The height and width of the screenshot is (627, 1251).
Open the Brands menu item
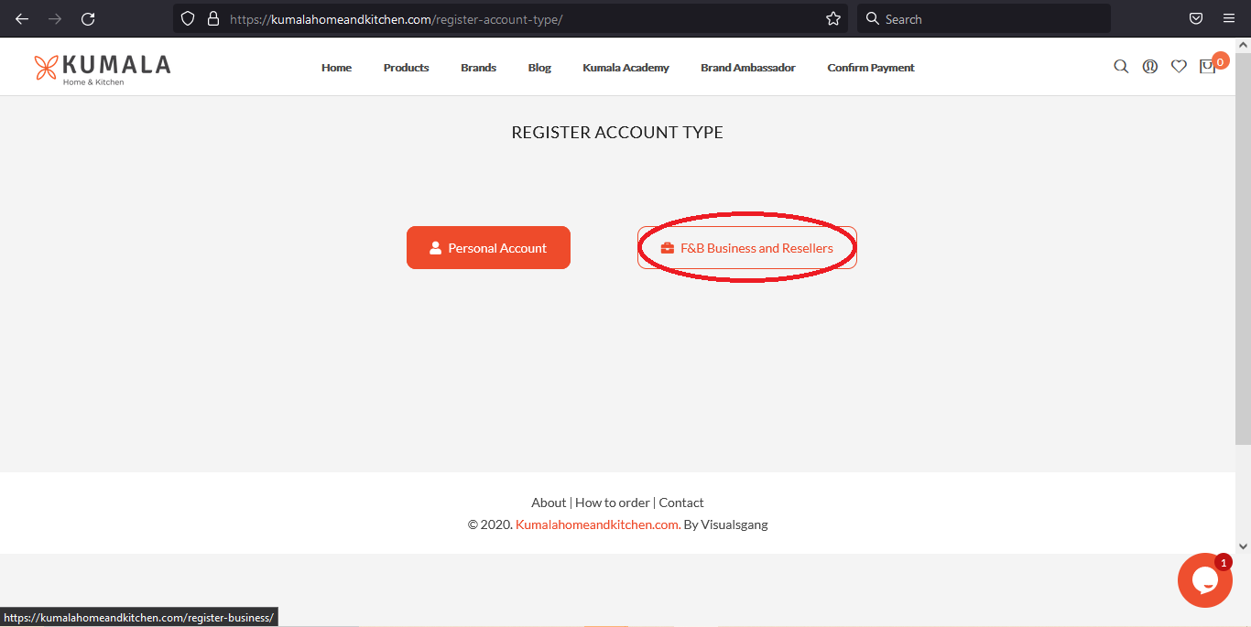pyautogui.click(x=478, y=68)
